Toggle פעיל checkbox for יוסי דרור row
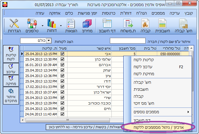The image size is (199, 134). tap(62, 86)
